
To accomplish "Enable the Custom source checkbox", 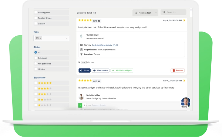I will [36, 24].
